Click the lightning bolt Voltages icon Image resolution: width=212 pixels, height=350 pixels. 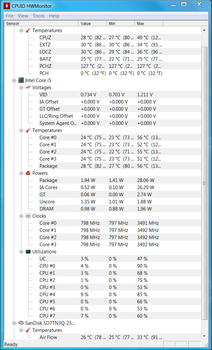(x=28, y=88)
